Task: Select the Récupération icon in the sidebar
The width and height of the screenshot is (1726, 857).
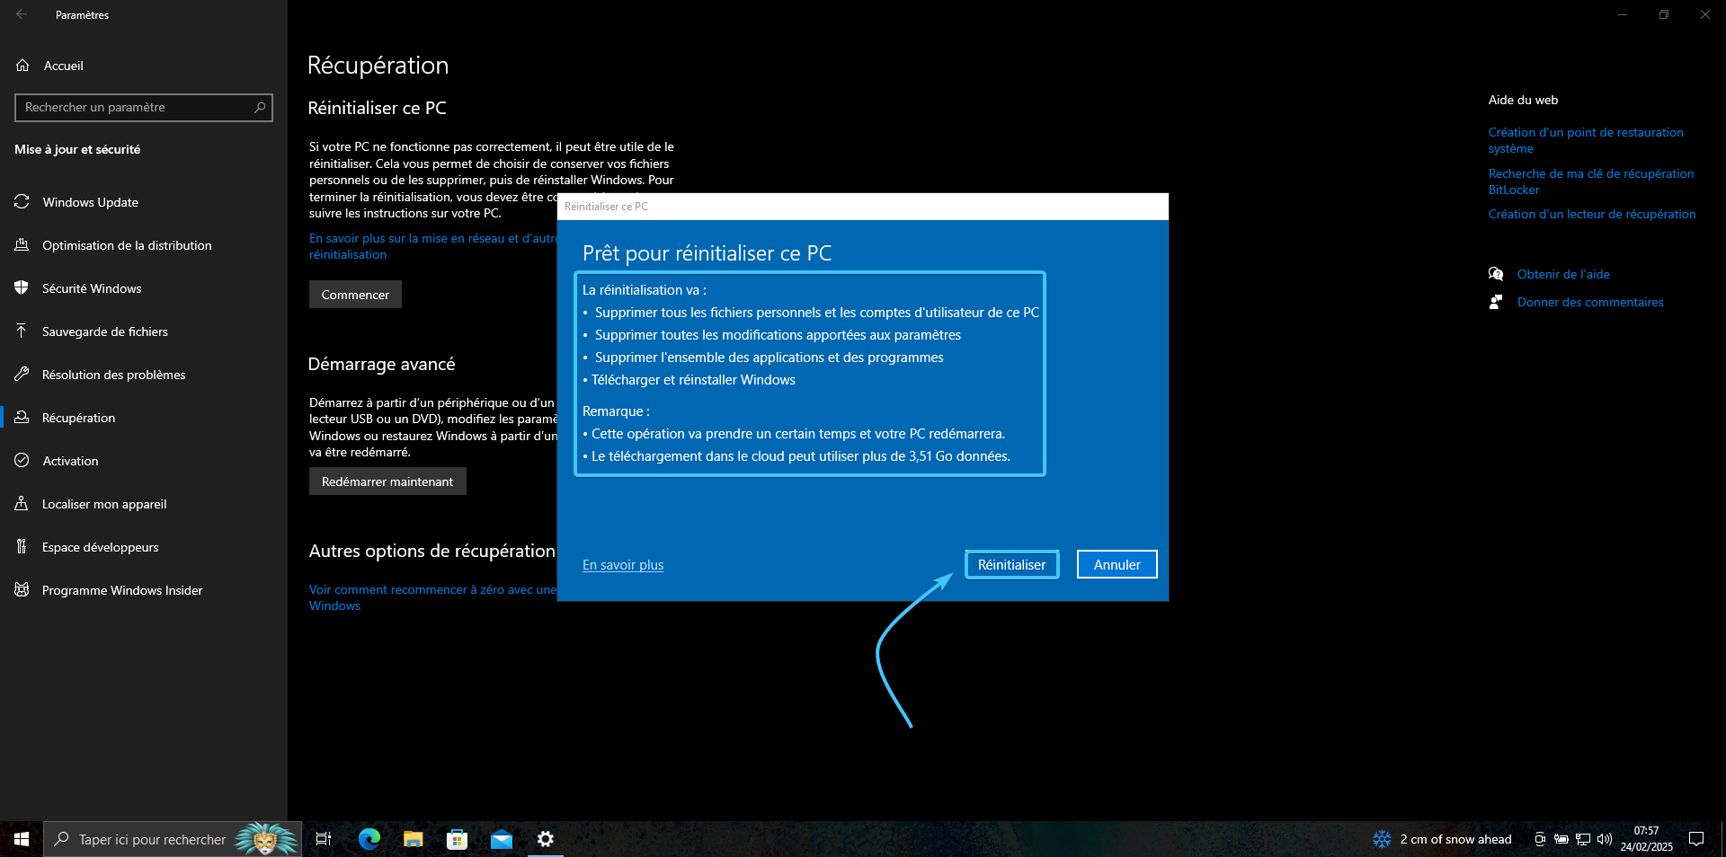Action: pos(22,418)
